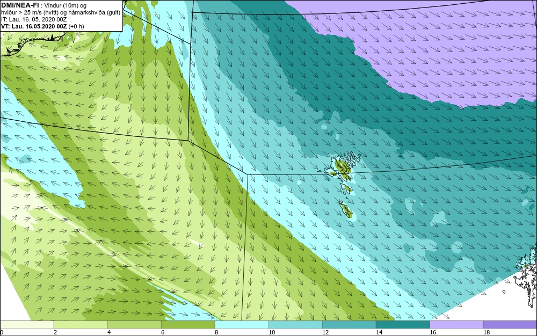Viewport: 537px width, 336px height.
Task: Click the legend color swatch above 18 m/s
Action: click(510, 324)
